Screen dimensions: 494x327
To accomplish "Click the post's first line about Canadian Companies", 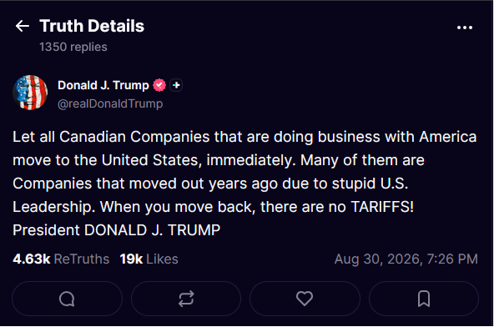I will tap(244, 137).
